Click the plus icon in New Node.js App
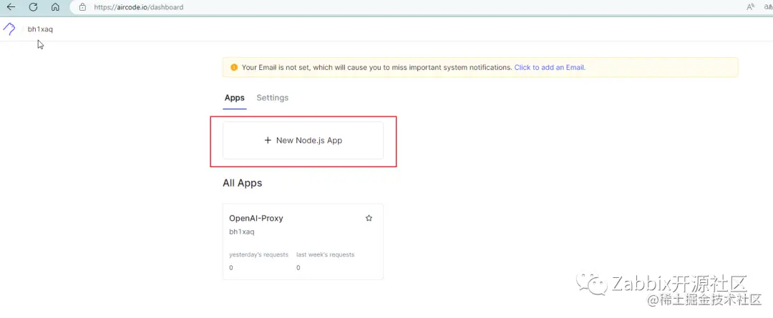 268,140
